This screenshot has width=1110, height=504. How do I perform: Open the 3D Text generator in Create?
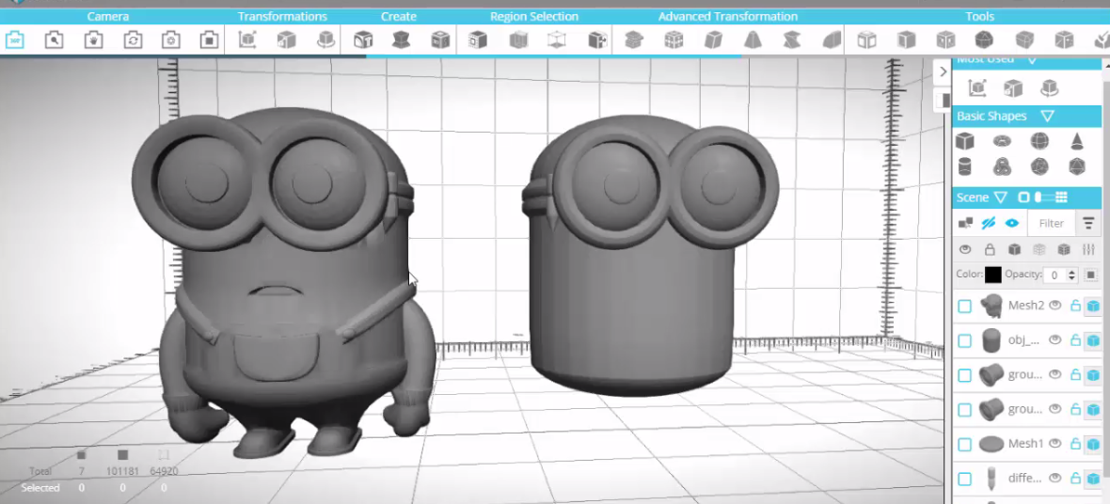[363, 39]
